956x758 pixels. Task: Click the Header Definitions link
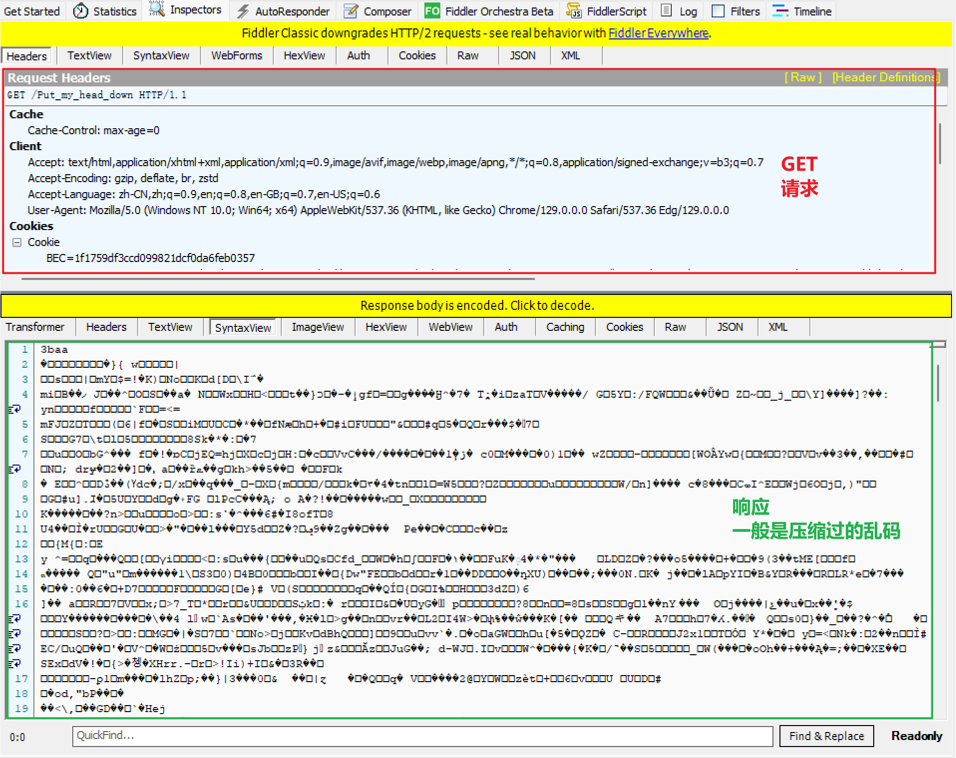click(x=886, y=77)
